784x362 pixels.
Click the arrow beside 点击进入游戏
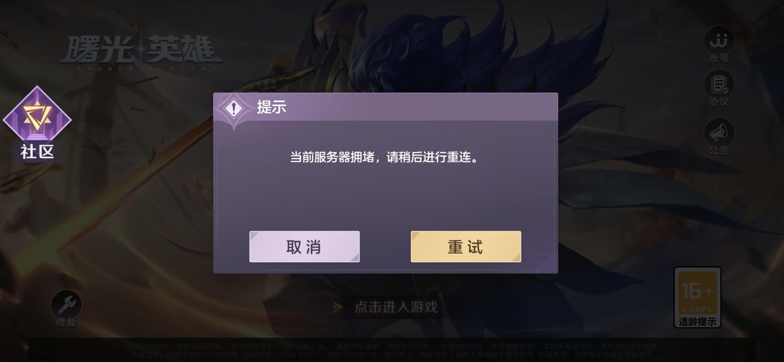[337, 307]
